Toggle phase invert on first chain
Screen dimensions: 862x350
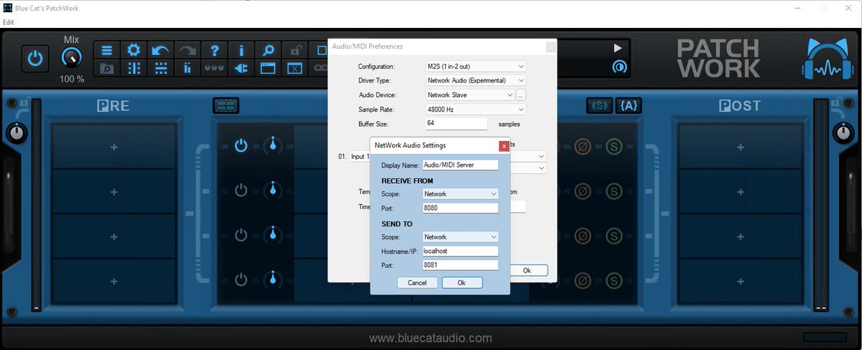tap(583, 147)
